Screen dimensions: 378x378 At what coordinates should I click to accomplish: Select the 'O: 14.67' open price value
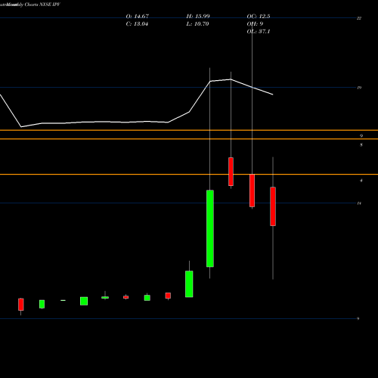click(138, 17)
